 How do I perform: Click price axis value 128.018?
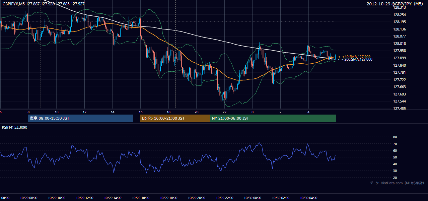click(399, 44)
